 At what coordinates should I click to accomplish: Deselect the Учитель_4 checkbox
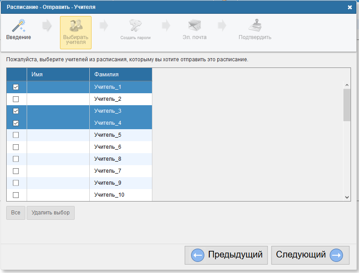point(16,123)
